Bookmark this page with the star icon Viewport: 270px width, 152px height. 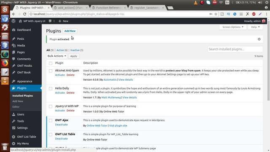tap(216, 14)
